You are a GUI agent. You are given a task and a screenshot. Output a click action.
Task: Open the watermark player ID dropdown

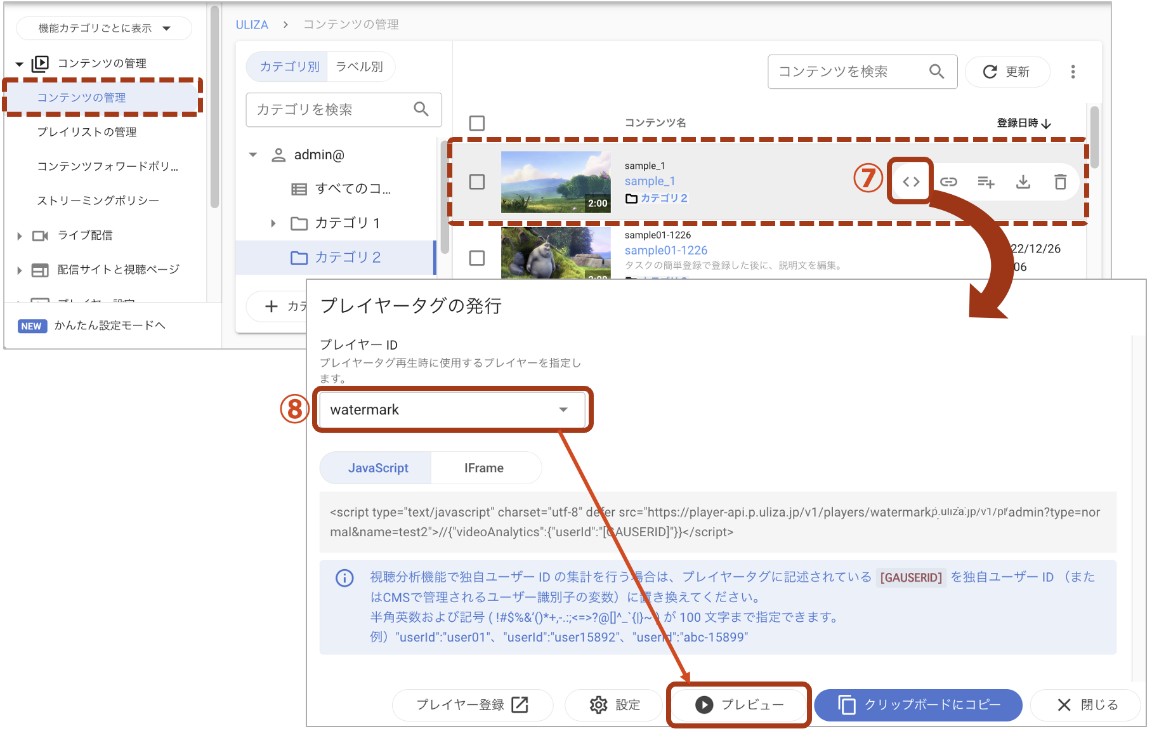[452, 410]
